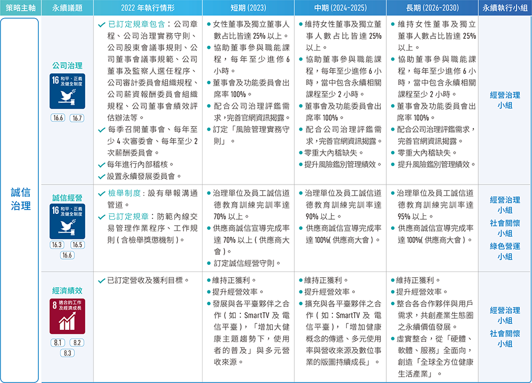Click the 2022 年執行情形 column header
The width and height of the screenshot is (532, 383).
click(147, 7)
